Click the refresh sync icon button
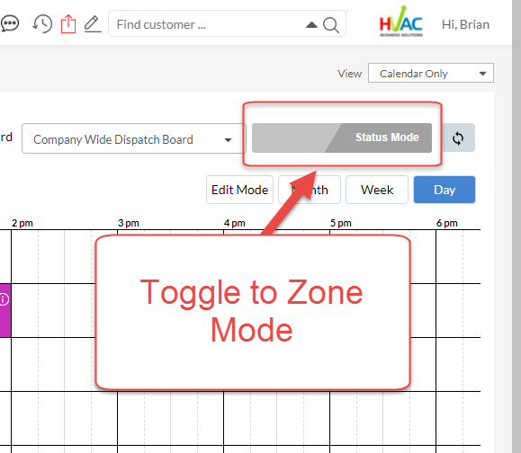 coord(458,138)
